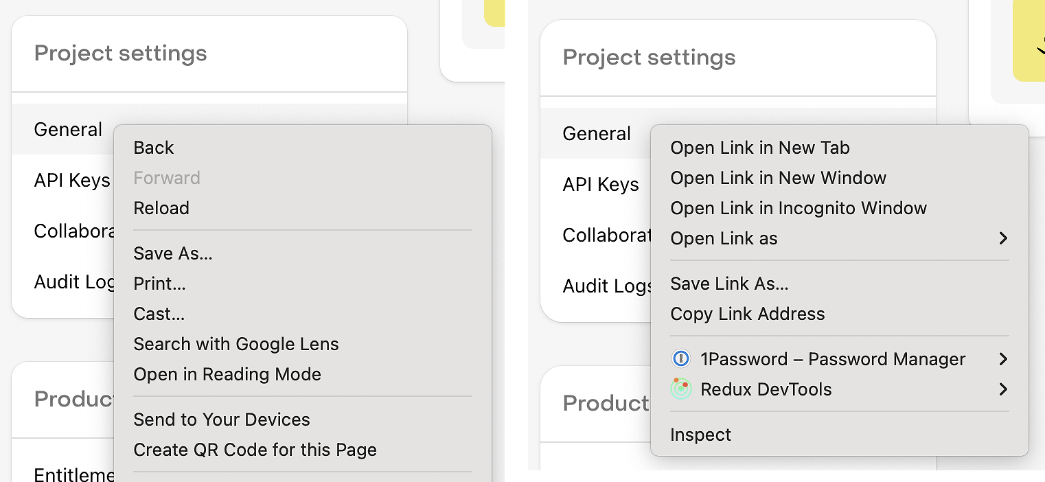Open API Keys link in right settings panel
The width and height of the screenshot is (1045, 482).
point(601,184)
